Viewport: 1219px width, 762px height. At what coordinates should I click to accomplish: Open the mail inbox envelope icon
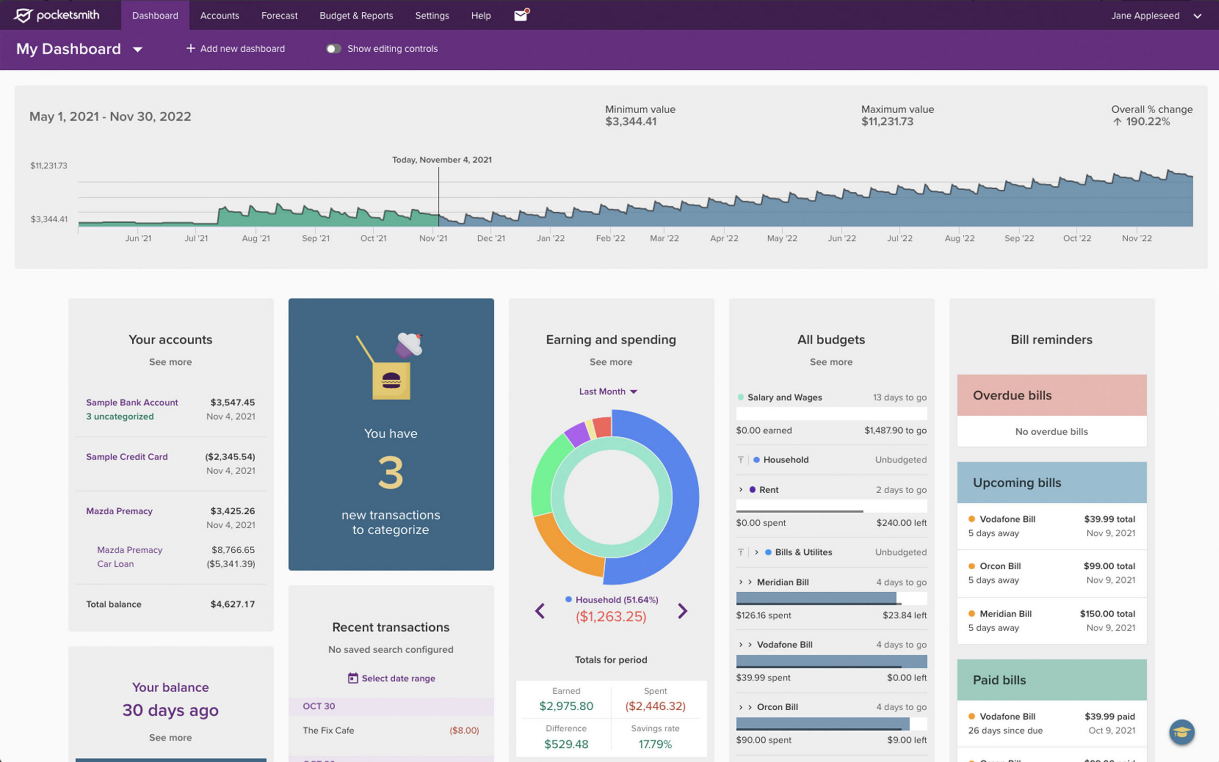(521, 15)
